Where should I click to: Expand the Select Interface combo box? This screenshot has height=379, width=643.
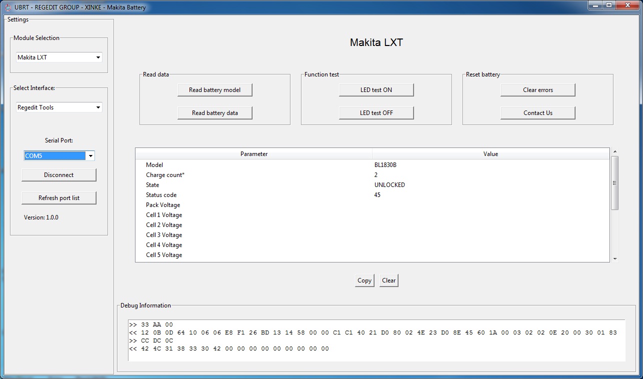[x=98, y=107]
